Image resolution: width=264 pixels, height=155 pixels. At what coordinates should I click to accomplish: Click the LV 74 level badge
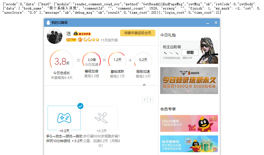(71, 40)
